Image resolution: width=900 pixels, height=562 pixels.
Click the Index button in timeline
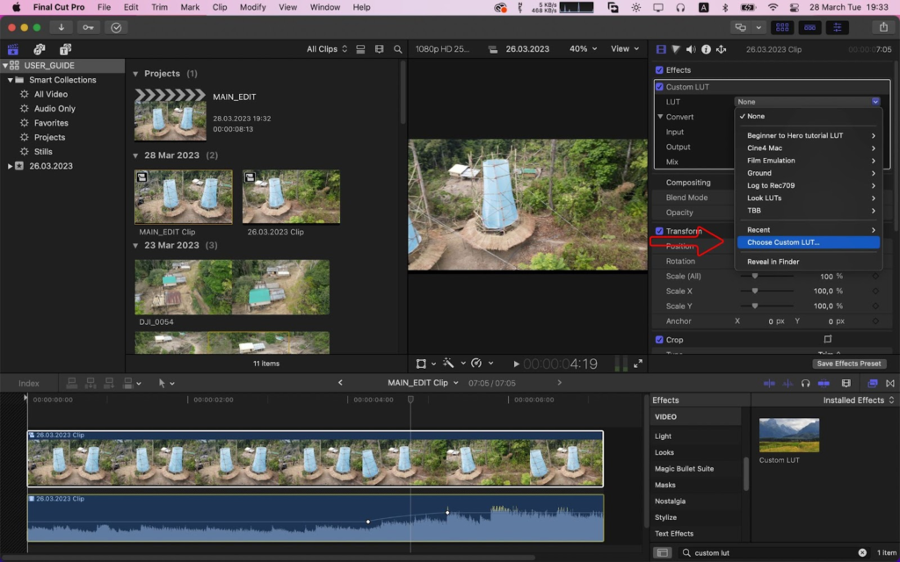coord(29,384)
